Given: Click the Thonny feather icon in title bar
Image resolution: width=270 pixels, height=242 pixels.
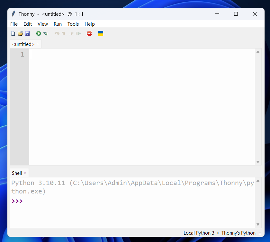Looking at the screenshot, I should click(x=14, y=14).
